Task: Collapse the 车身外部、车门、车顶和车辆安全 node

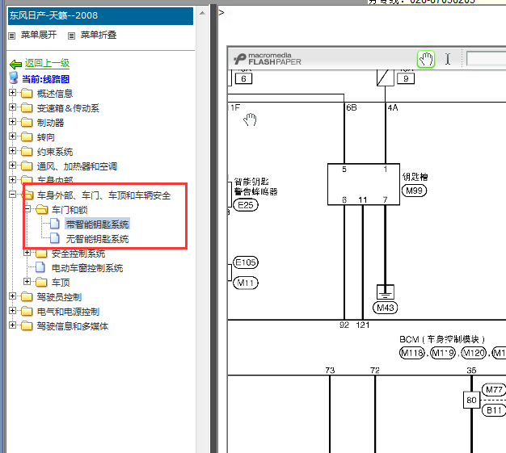Action: [12, 194]
